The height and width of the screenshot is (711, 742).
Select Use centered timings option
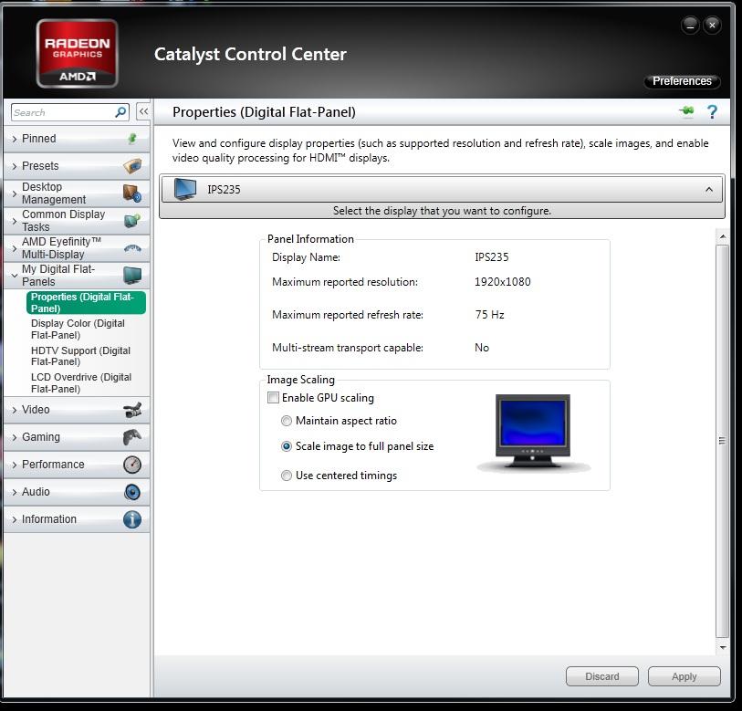pyautogui.click(x=287, y=476)
